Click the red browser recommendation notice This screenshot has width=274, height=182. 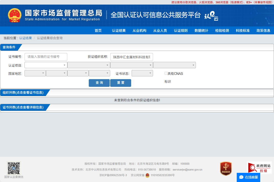(x=222, y=2)
